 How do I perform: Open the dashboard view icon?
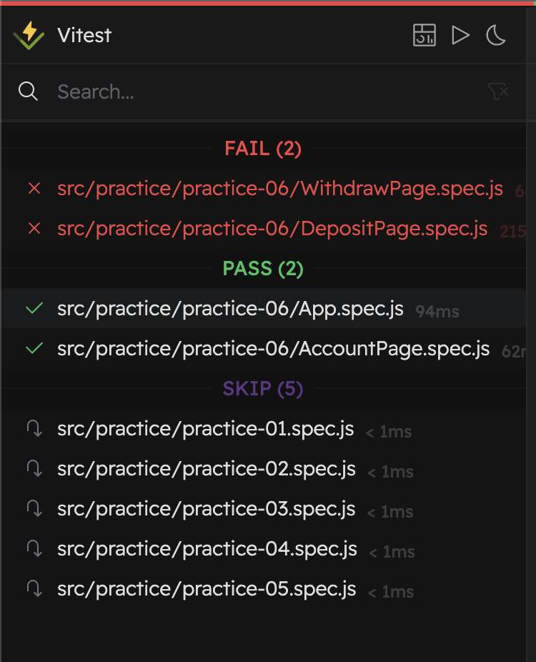pos(425,35)
